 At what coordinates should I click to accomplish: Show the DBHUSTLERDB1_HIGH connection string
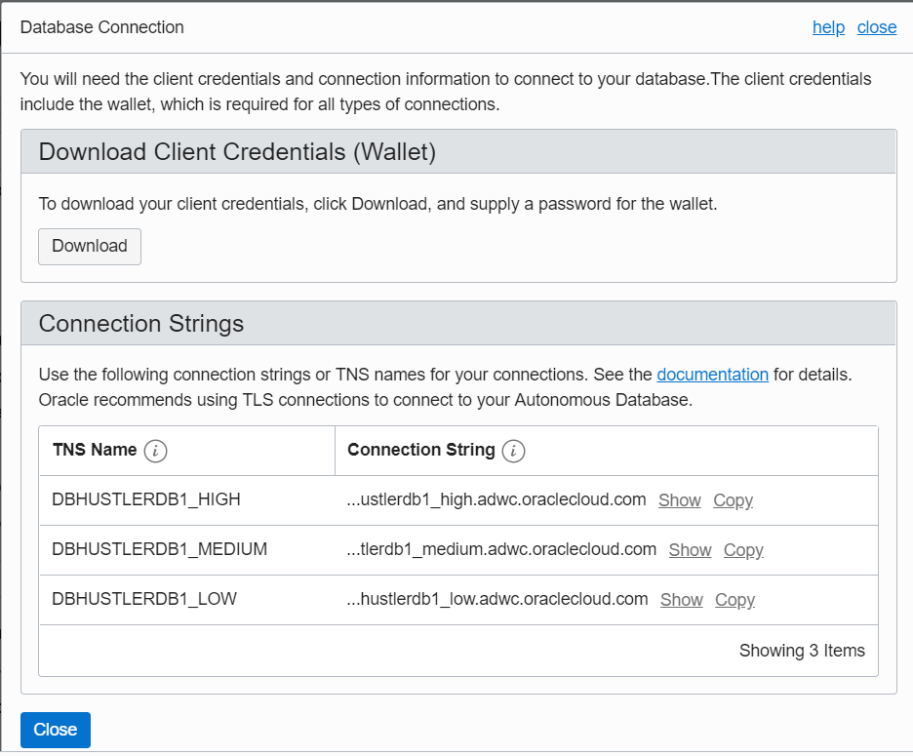679,500
